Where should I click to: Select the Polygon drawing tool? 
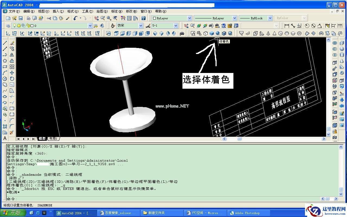tap(5, 61)
